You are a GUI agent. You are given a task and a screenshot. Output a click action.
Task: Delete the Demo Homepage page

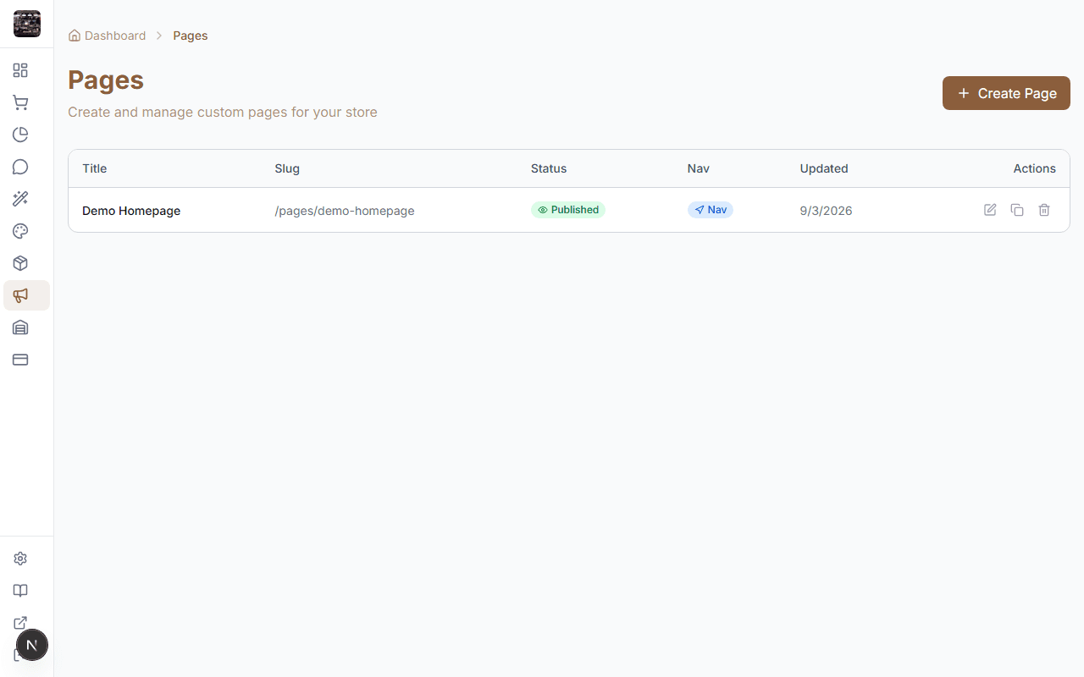pos(1044,210)
